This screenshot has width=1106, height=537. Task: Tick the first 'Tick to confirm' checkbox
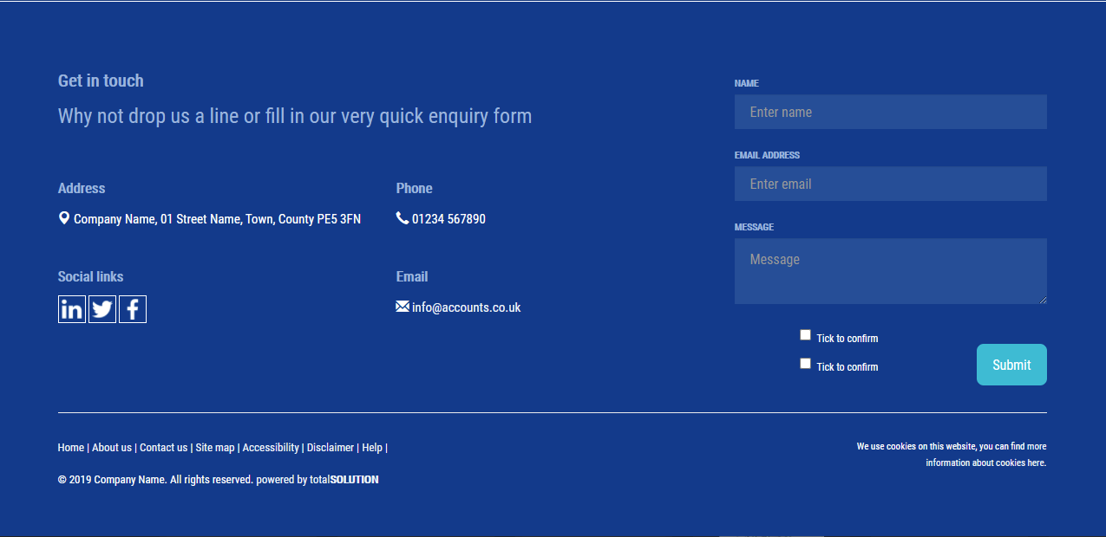(x=805, y=335)
